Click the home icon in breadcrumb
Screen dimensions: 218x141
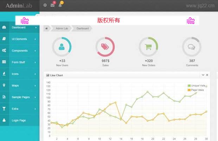coord(46,29)
